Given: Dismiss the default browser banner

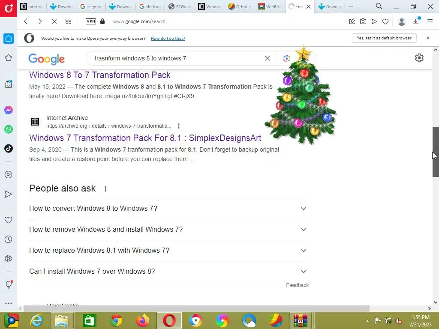Looking at the screenshot, I should 428,38.
